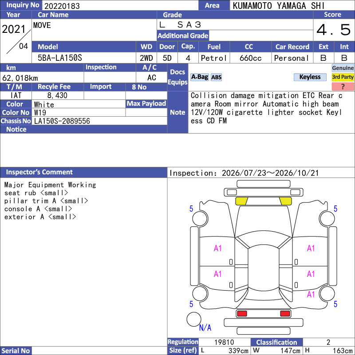Click the rear-right wheel circle on diagram

(327, 293)
